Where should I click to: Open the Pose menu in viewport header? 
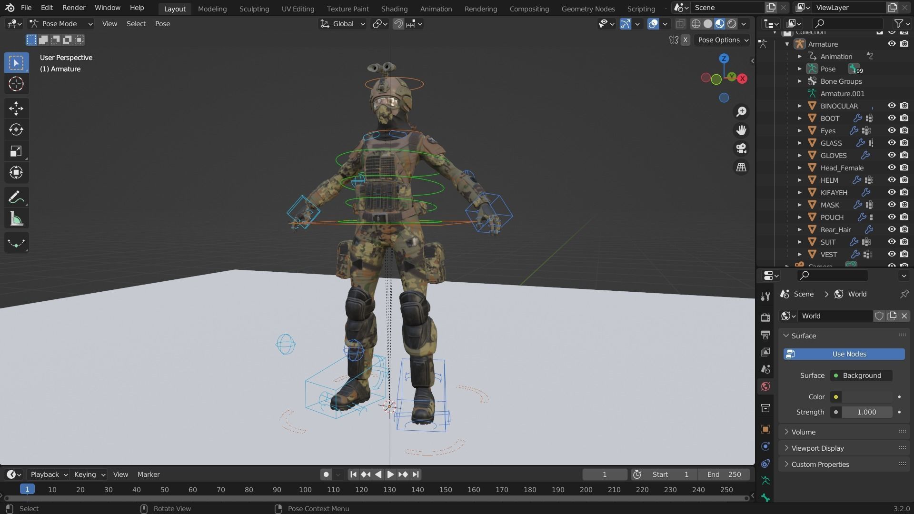(x=162, y=24)
